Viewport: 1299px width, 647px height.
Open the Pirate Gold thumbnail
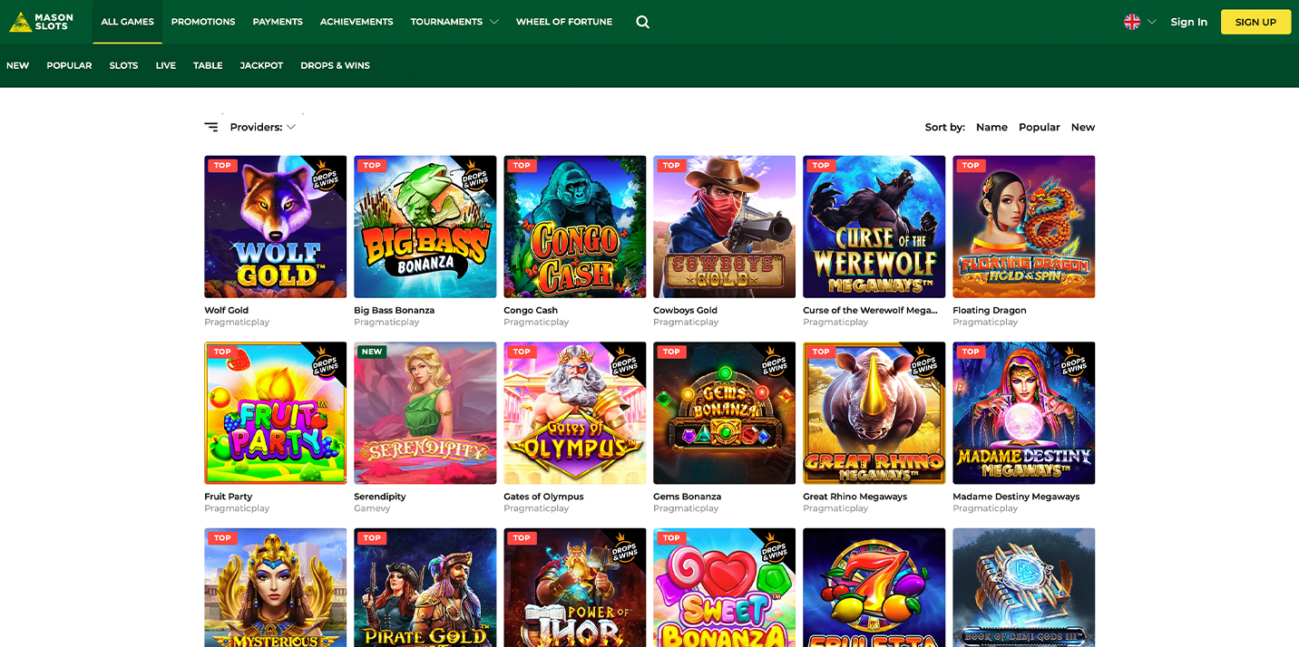(x=425, y=587)
